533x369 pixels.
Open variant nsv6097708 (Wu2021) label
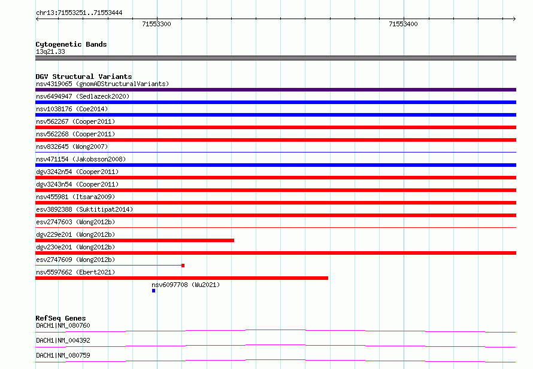pyautogui.click(x=186, y=285)
